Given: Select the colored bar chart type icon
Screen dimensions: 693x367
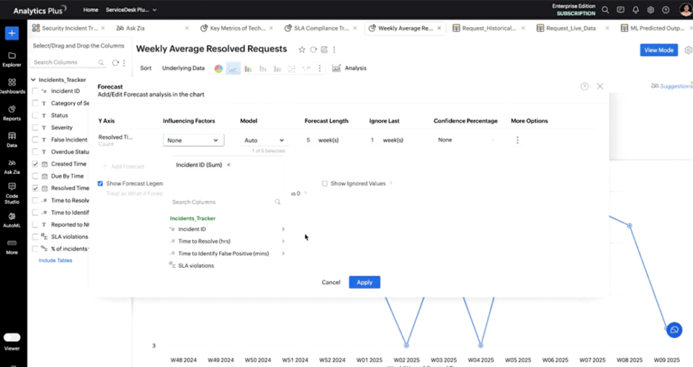Looking at the screenshot, I should click(x=248, y=69).
